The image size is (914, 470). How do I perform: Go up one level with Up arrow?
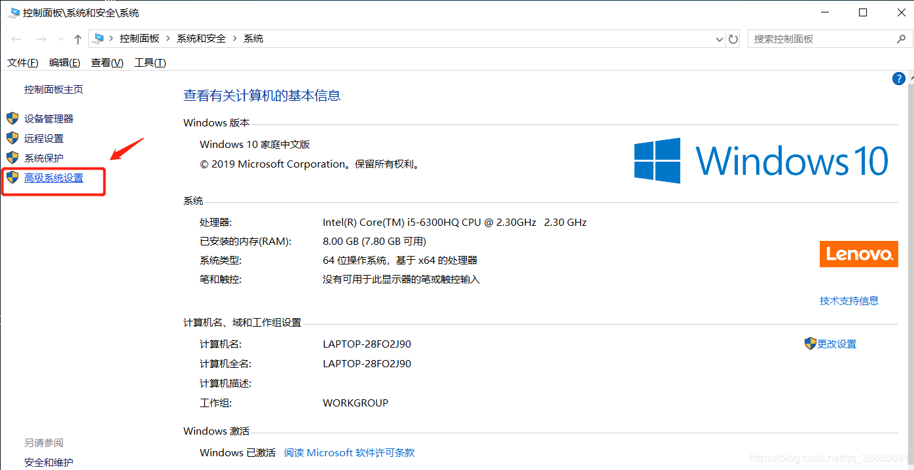78,39
